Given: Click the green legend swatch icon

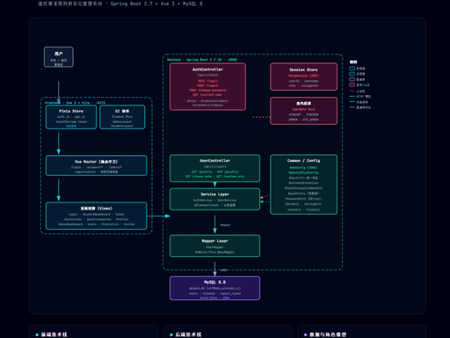Looking at the screenshot, I should (x=352, y=74).
